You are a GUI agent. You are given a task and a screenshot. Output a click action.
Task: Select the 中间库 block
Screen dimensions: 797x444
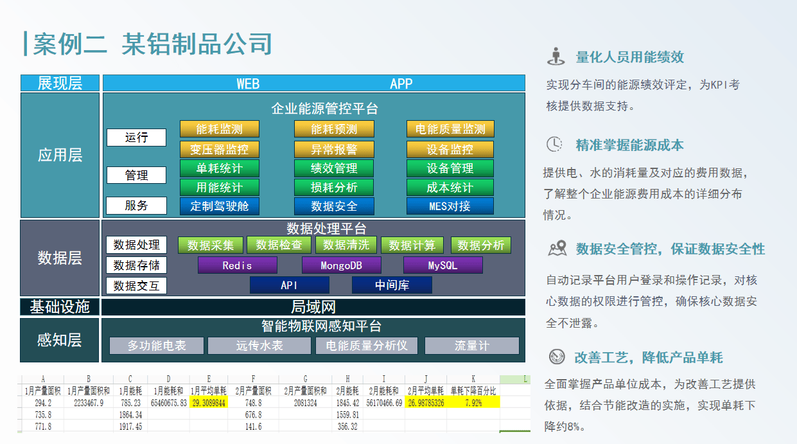click(392, 285)
